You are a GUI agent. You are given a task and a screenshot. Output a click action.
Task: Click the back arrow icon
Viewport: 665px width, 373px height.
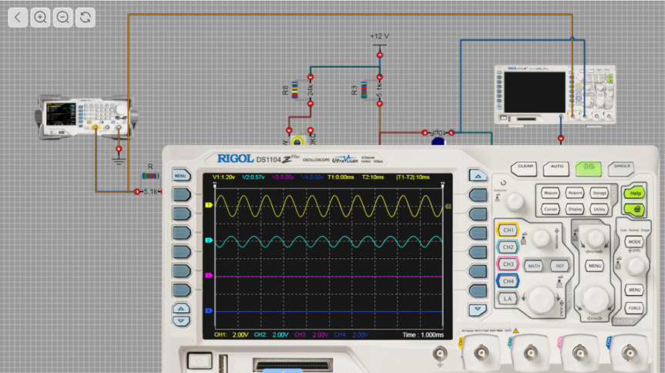point(18,17)
